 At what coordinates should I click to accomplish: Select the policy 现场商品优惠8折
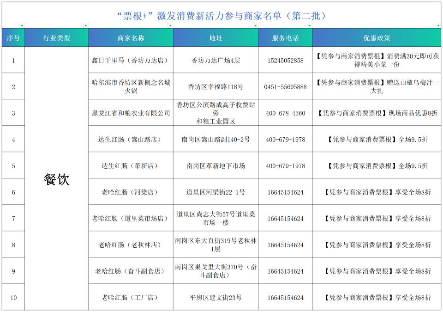point(377,113)
